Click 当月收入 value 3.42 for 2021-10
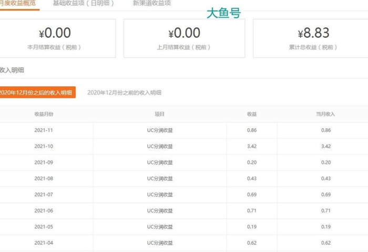Image resolution: width=368 pixels, height=252 pixels. 326,146
